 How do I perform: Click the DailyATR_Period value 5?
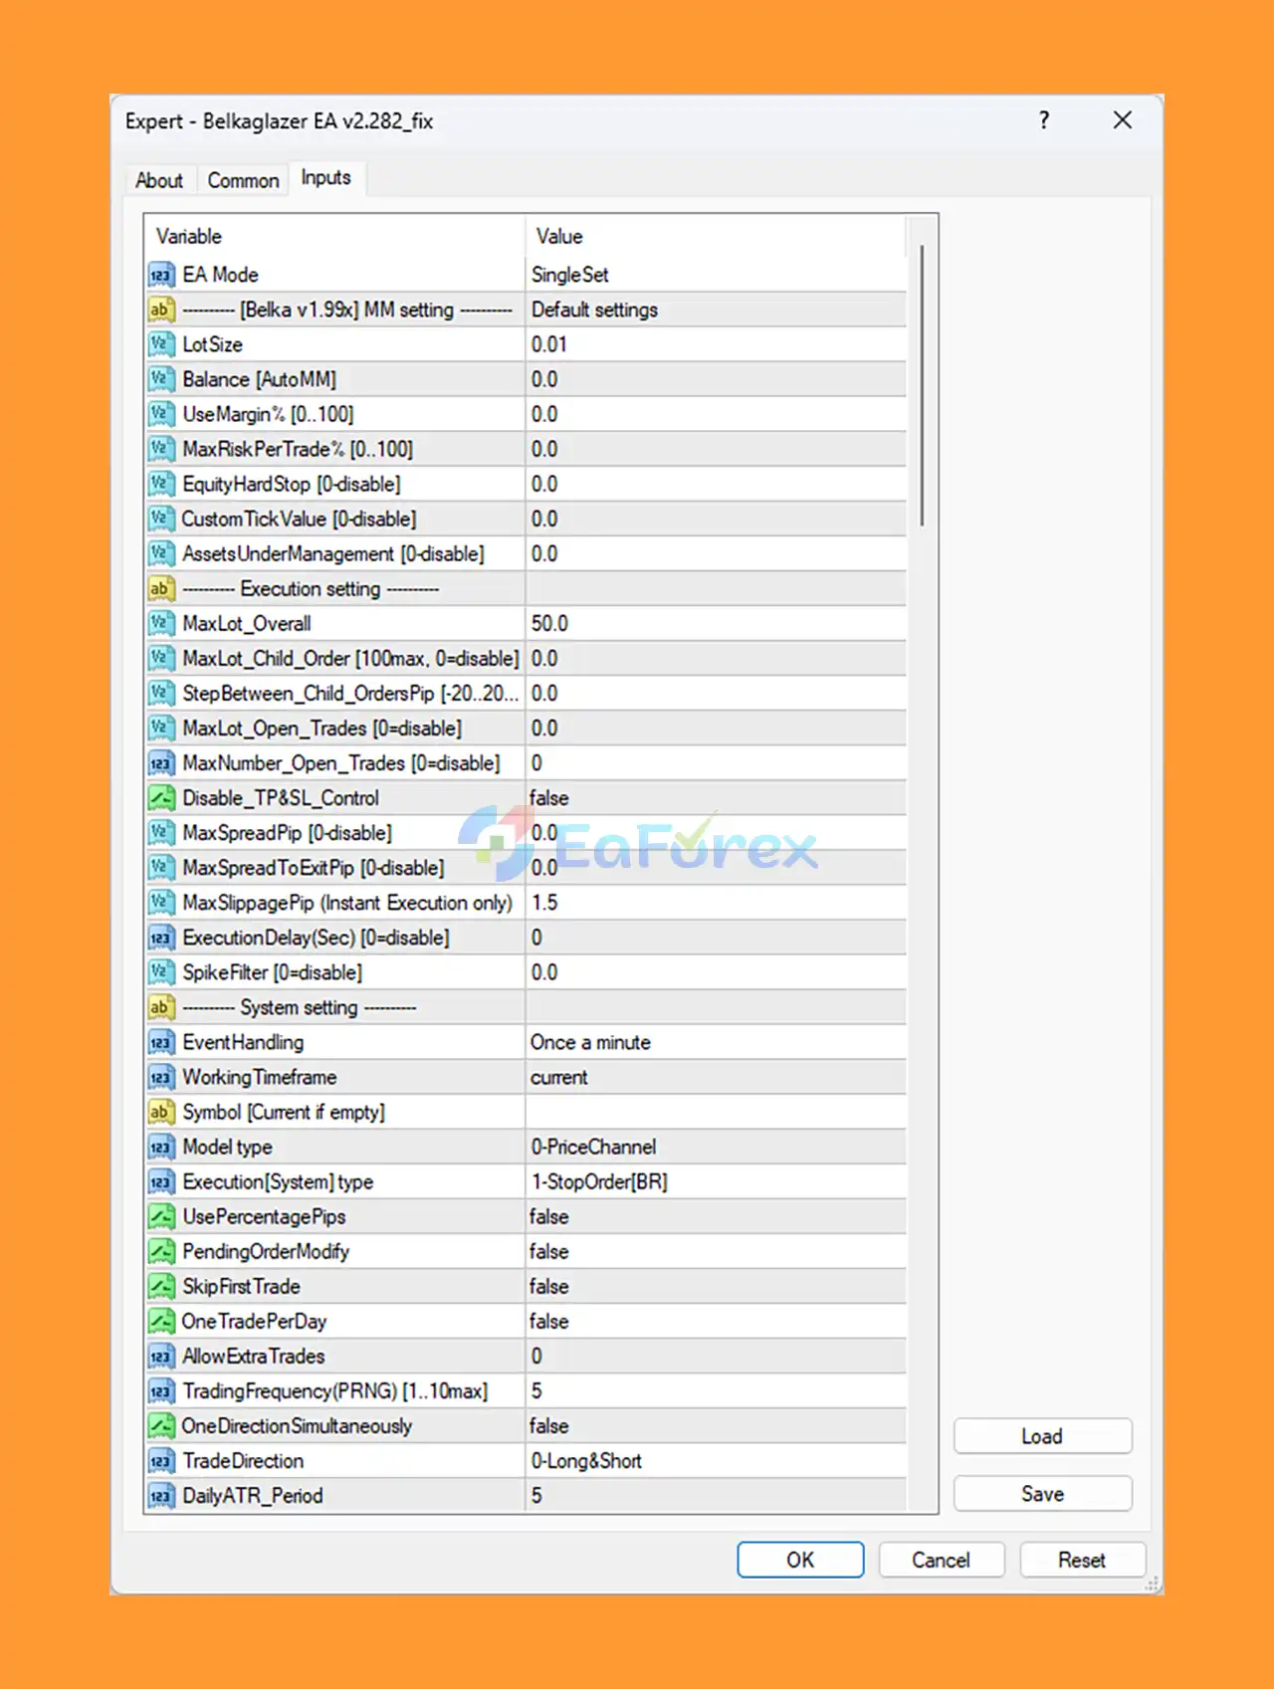[x=716, y=1496]
